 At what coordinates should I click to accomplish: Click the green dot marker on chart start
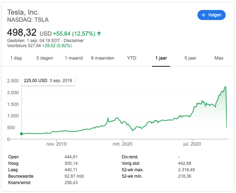(x=21, y=134)
